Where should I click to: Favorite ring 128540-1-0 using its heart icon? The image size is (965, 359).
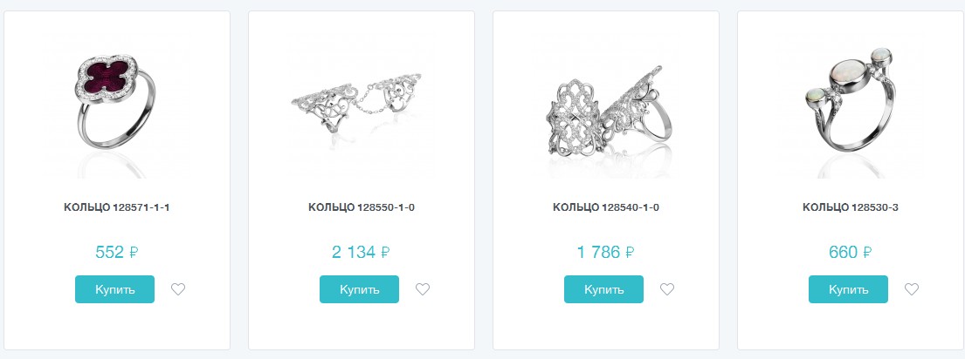667,289
